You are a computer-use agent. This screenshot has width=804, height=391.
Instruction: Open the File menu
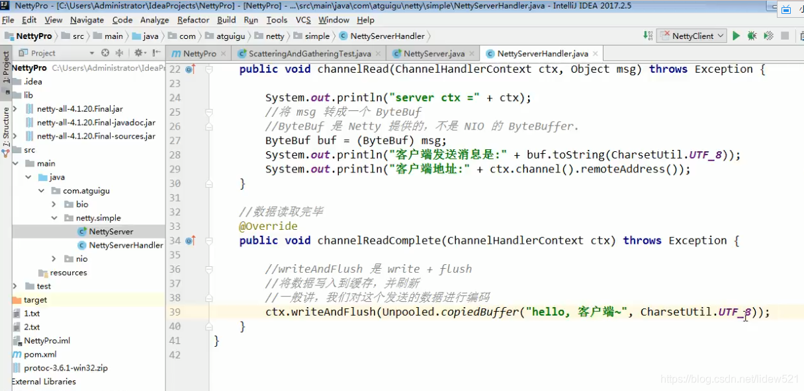click(x=8, y=20)
